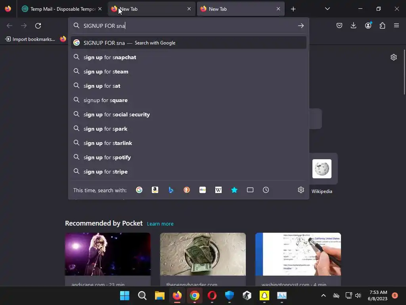406x305 pixels.
Task: Search this time with Wikipedia
Action: coord(218,190)
